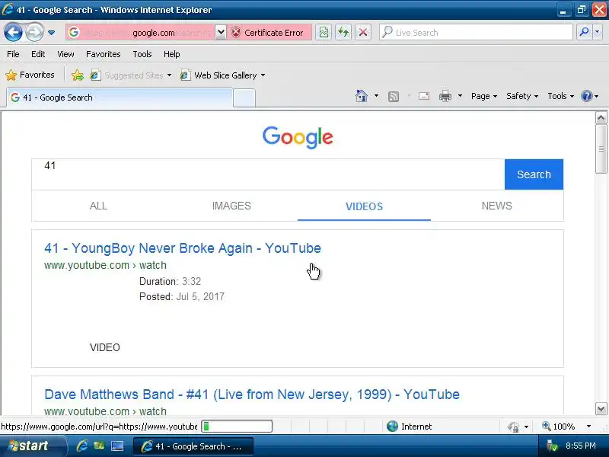
Task: Click the Show Desktop quick launch icon
Action: point(117,446)
